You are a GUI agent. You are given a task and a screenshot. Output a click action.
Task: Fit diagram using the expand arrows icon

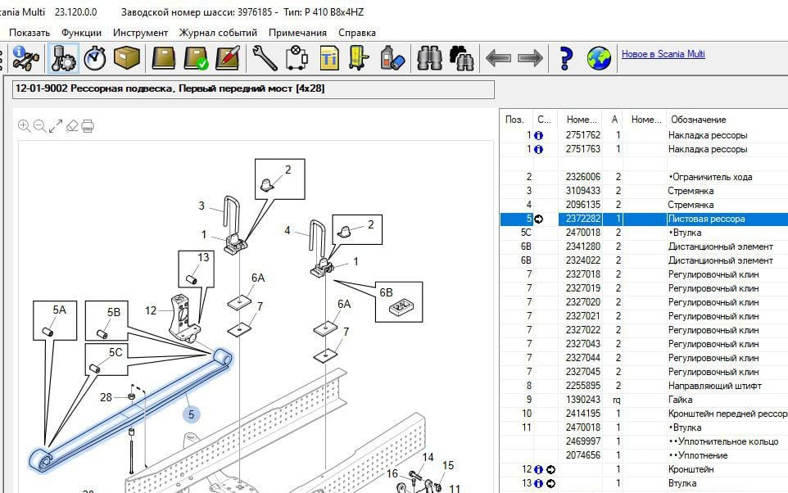(56, 126)
